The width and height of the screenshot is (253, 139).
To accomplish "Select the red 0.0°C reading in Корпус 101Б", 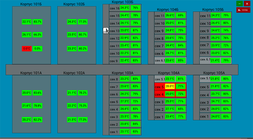I will pyautogui.click(x=27, y=49).
